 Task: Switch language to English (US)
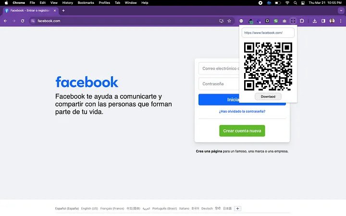point(89,208)
